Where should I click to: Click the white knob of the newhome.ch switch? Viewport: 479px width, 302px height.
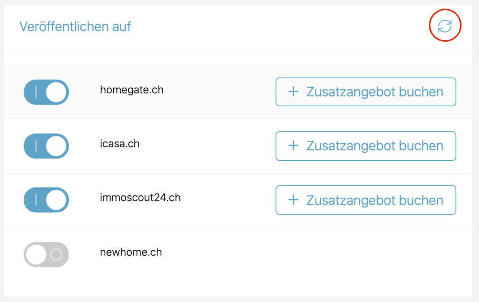click(36, 254)
